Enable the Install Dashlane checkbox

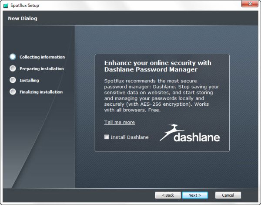(x=107, y=137)
